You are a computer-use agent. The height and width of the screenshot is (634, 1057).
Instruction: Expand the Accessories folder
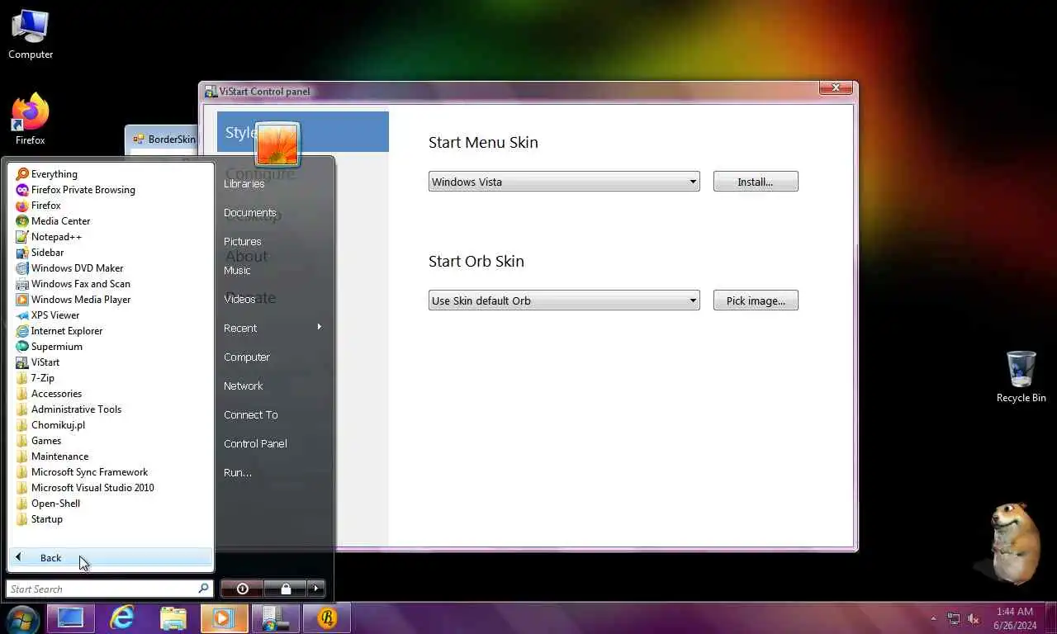pyautogui.click(x=49, y=394)
